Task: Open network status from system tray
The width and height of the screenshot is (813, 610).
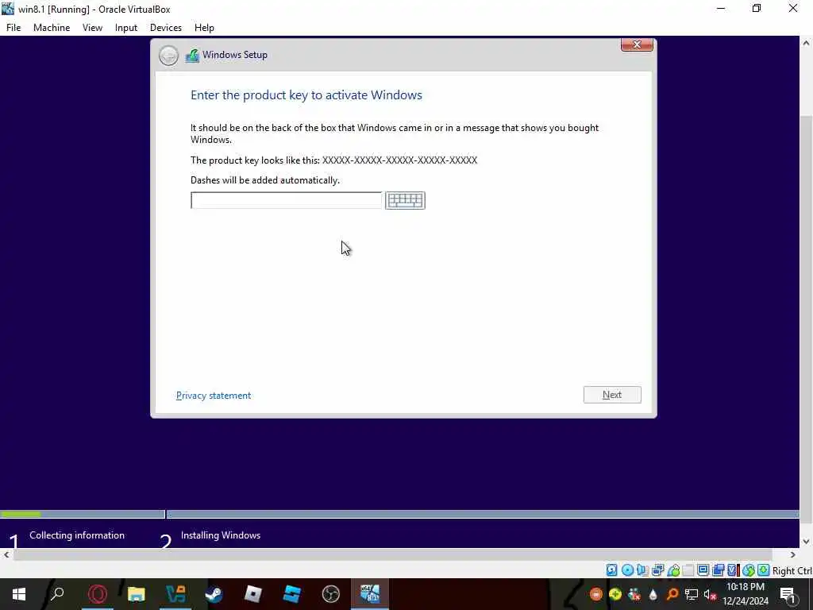Action: 692,594
